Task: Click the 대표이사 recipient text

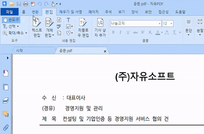Action: (x=76, y=98)
